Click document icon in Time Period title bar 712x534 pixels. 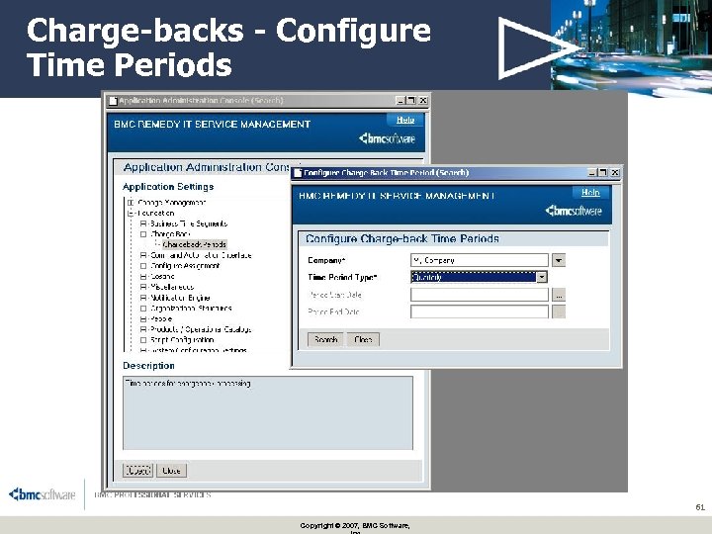click(x=298, y=172)
